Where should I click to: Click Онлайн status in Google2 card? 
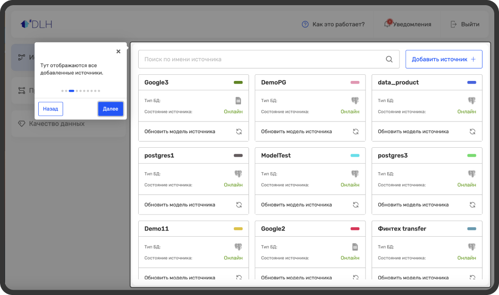click(x=350, y=258)
